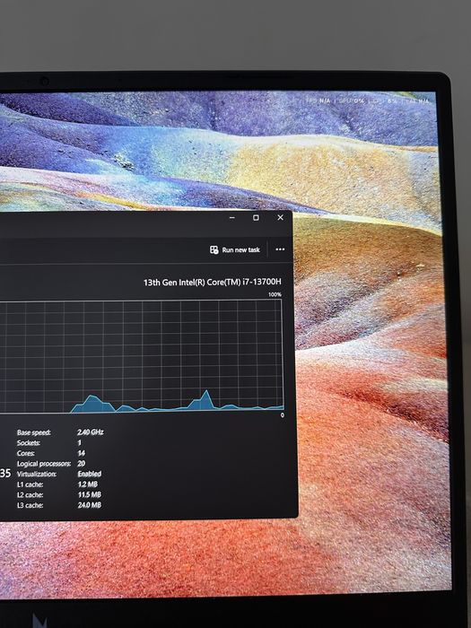
Task: Click the 'Sockets:' label
Action: coord(29,443)
